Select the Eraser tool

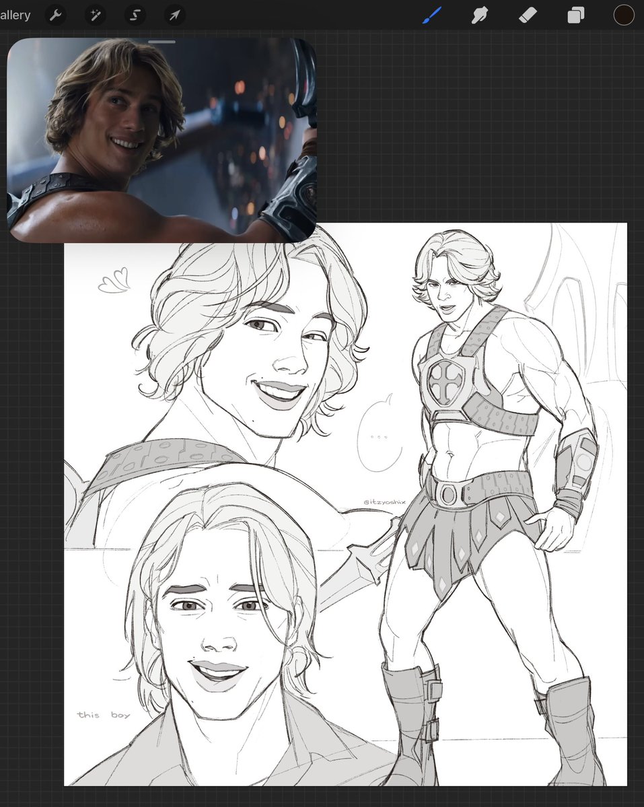[527, 15]
